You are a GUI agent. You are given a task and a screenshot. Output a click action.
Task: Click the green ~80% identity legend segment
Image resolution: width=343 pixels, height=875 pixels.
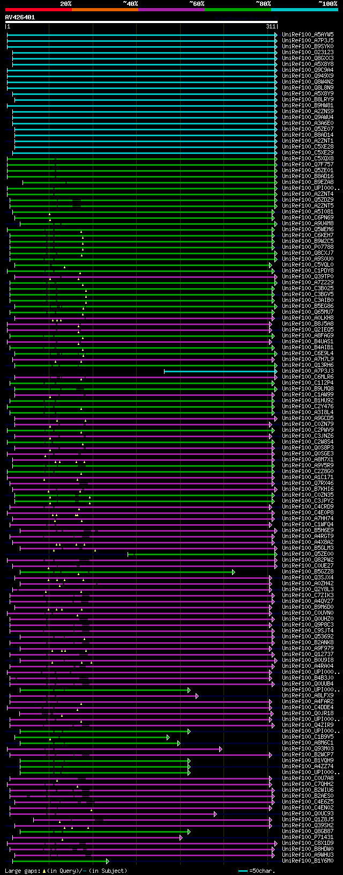pyautogui.click(x=238, y=9)
